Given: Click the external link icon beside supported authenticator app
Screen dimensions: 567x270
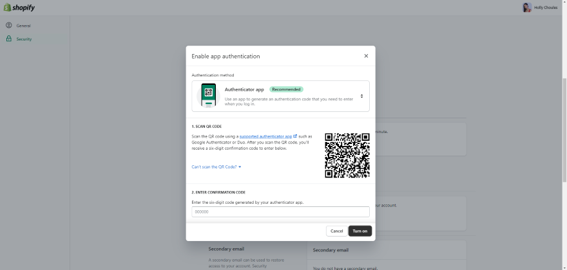Looking at the screenshot, I should (296, 136).
